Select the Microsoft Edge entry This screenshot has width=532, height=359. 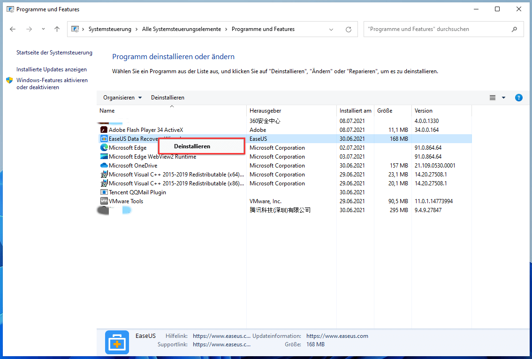coord(284,148)
